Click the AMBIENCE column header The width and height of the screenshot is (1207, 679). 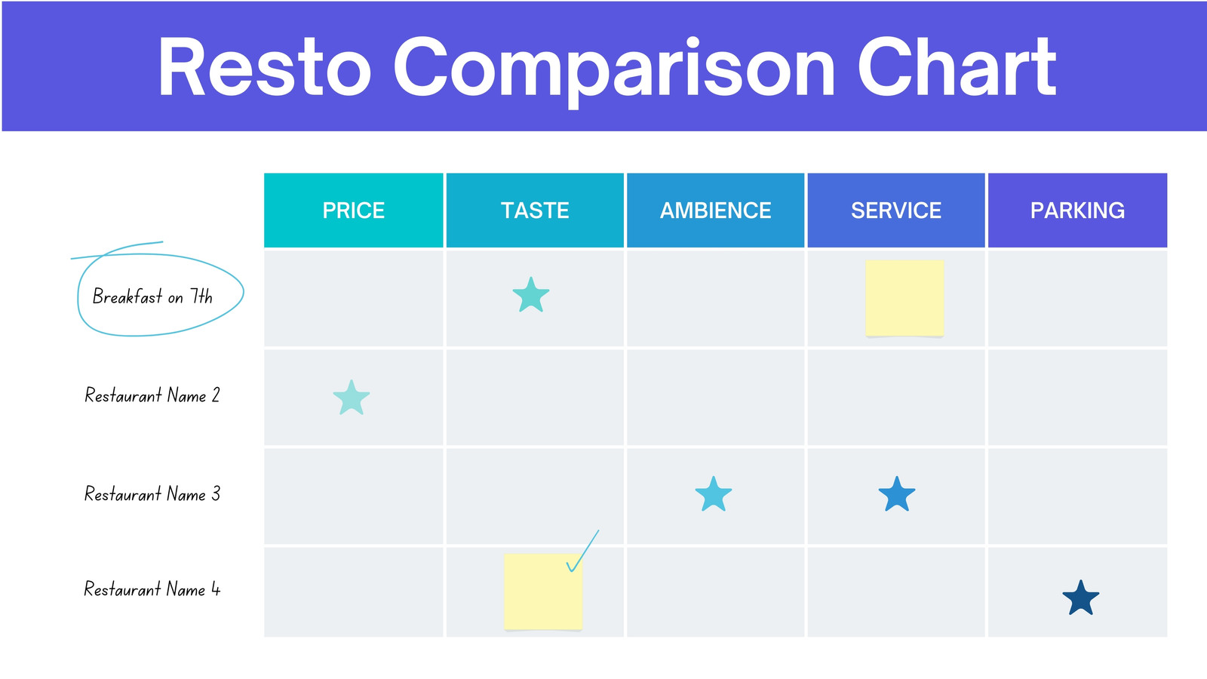[715, 210]
